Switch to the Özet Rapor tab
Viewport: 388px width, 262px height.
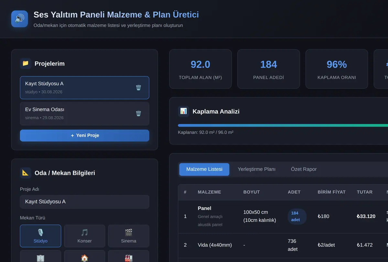304,169
